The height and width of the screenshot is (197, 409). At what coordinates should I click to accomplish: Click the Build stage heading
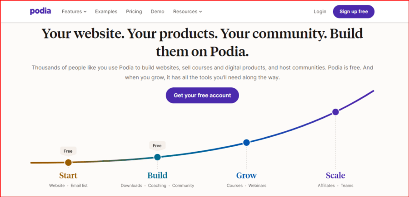coord(157,175)
